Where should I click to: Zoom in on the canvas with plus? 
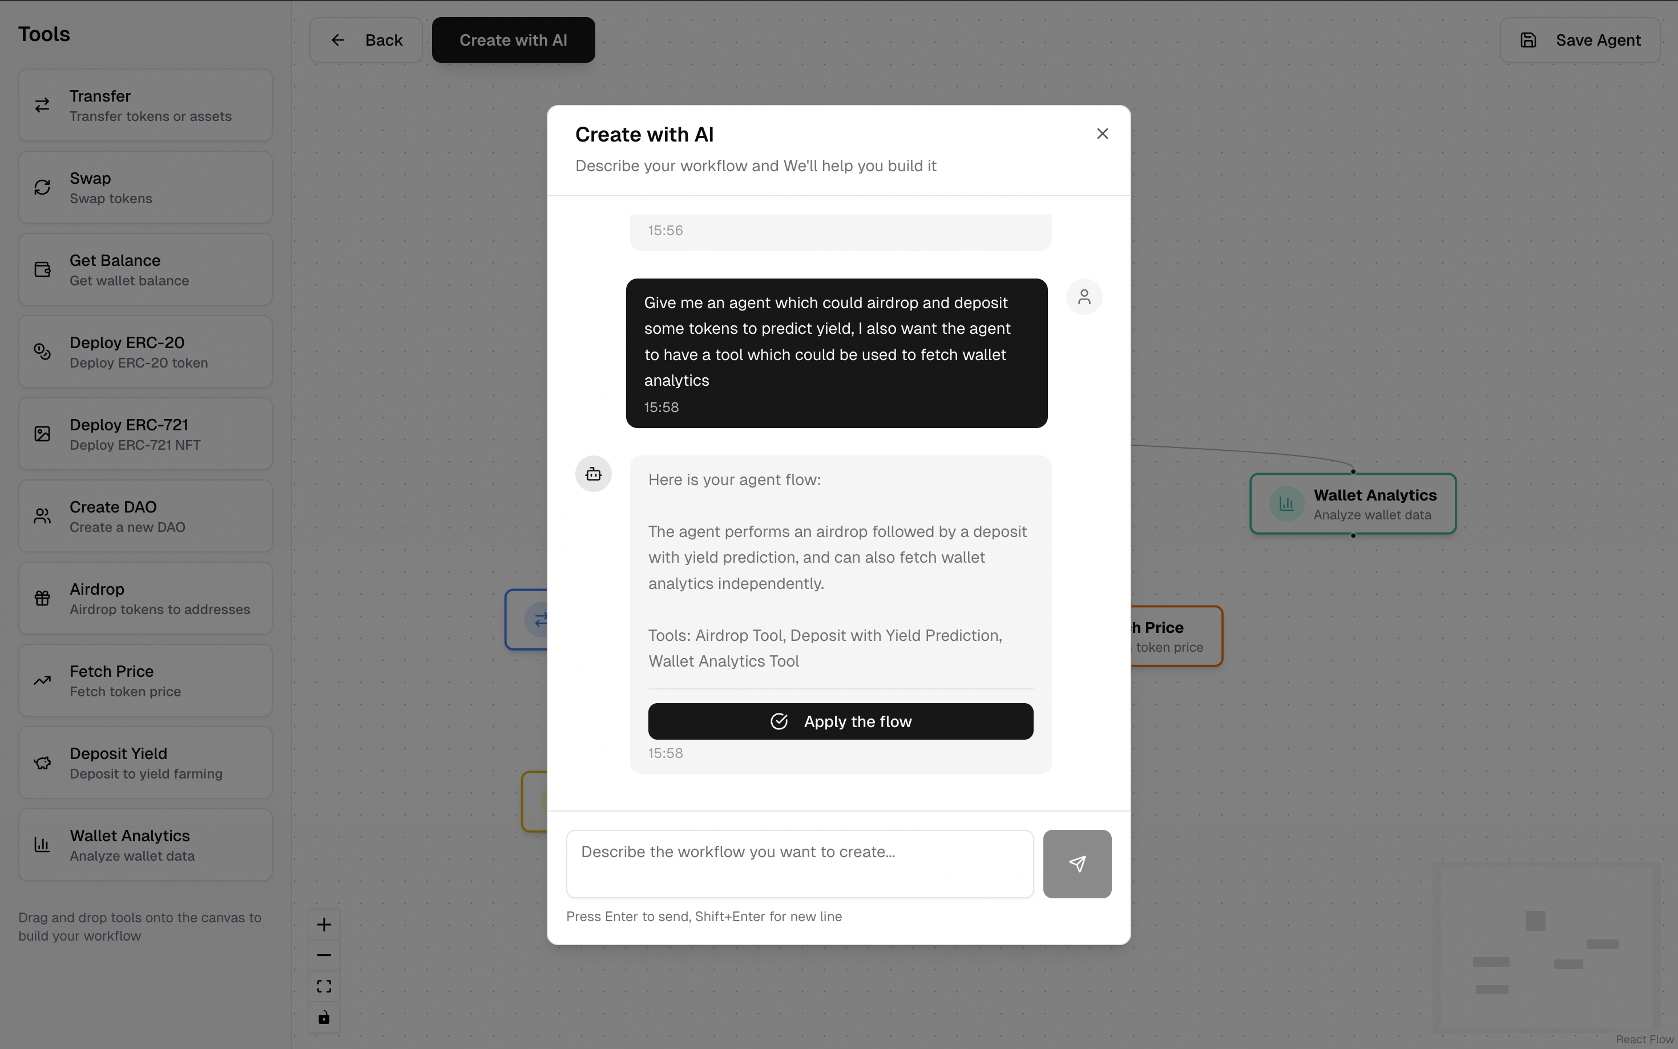pos(324,925)
